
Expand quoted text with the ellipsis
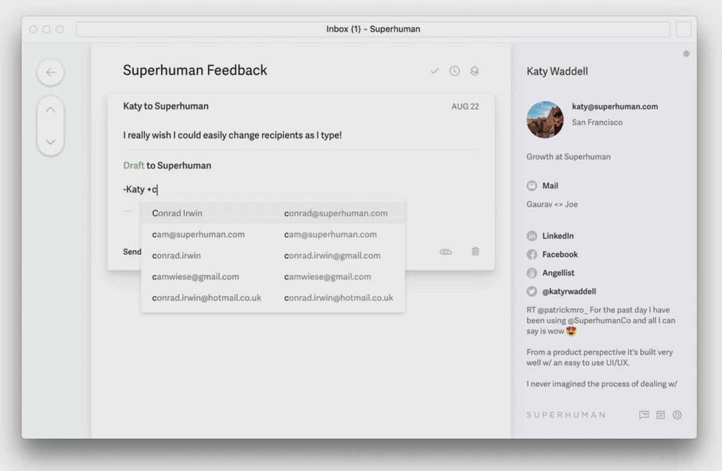(128, 211)
